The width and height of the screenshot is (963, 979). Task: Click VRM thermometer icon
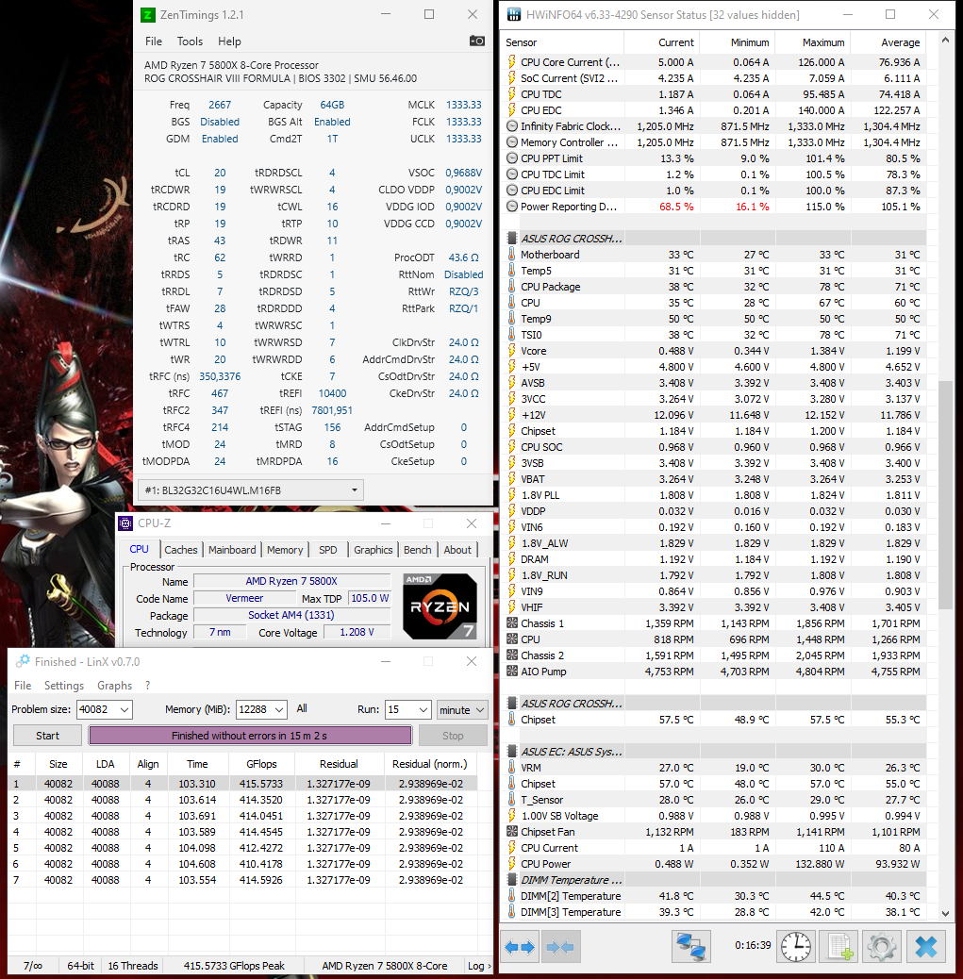click(512, 768)
